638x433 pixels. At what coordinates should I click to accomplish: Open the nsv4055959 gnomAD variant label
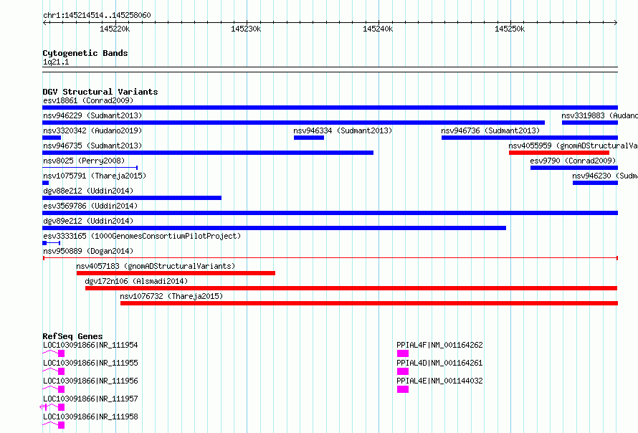tap(573, 146)
